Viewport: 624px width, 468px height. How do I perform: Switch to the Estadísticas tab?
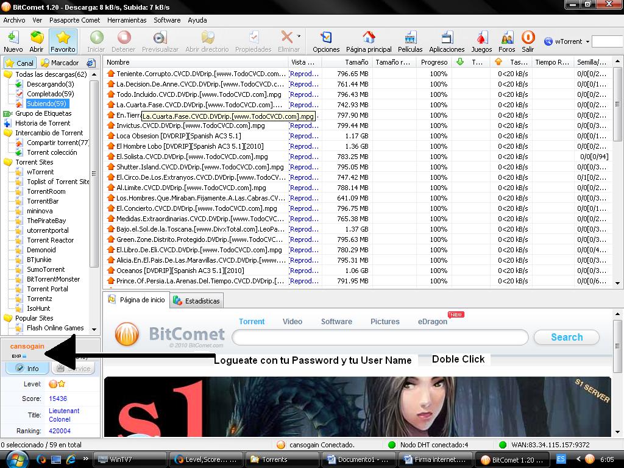click(x=196, y=301)
